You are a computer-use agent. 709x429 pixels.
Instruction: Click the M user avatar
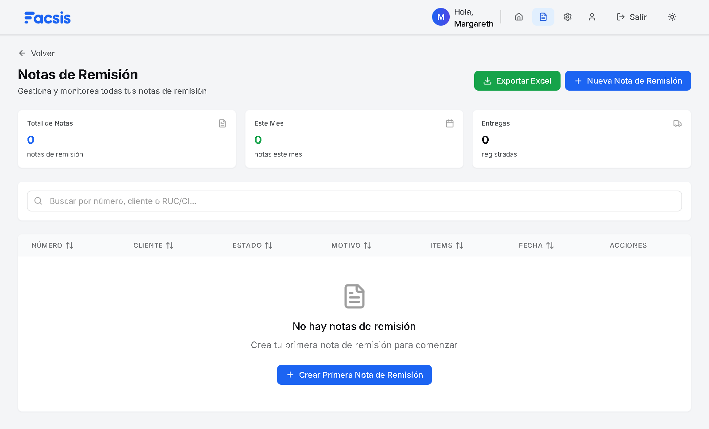pos(440,17)
